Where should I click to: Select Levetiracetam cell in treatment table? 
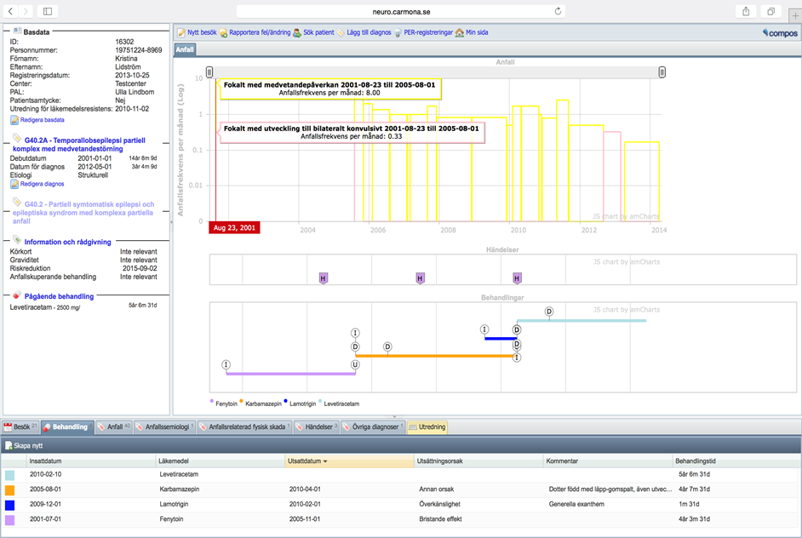click(x=179, y=474)
